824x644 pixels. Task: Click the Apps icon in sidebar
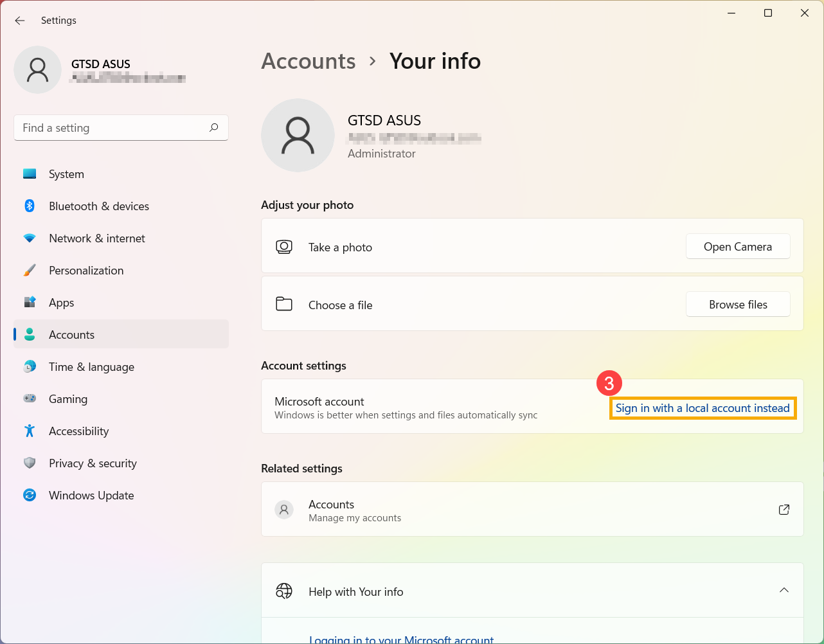pos(30,303)
